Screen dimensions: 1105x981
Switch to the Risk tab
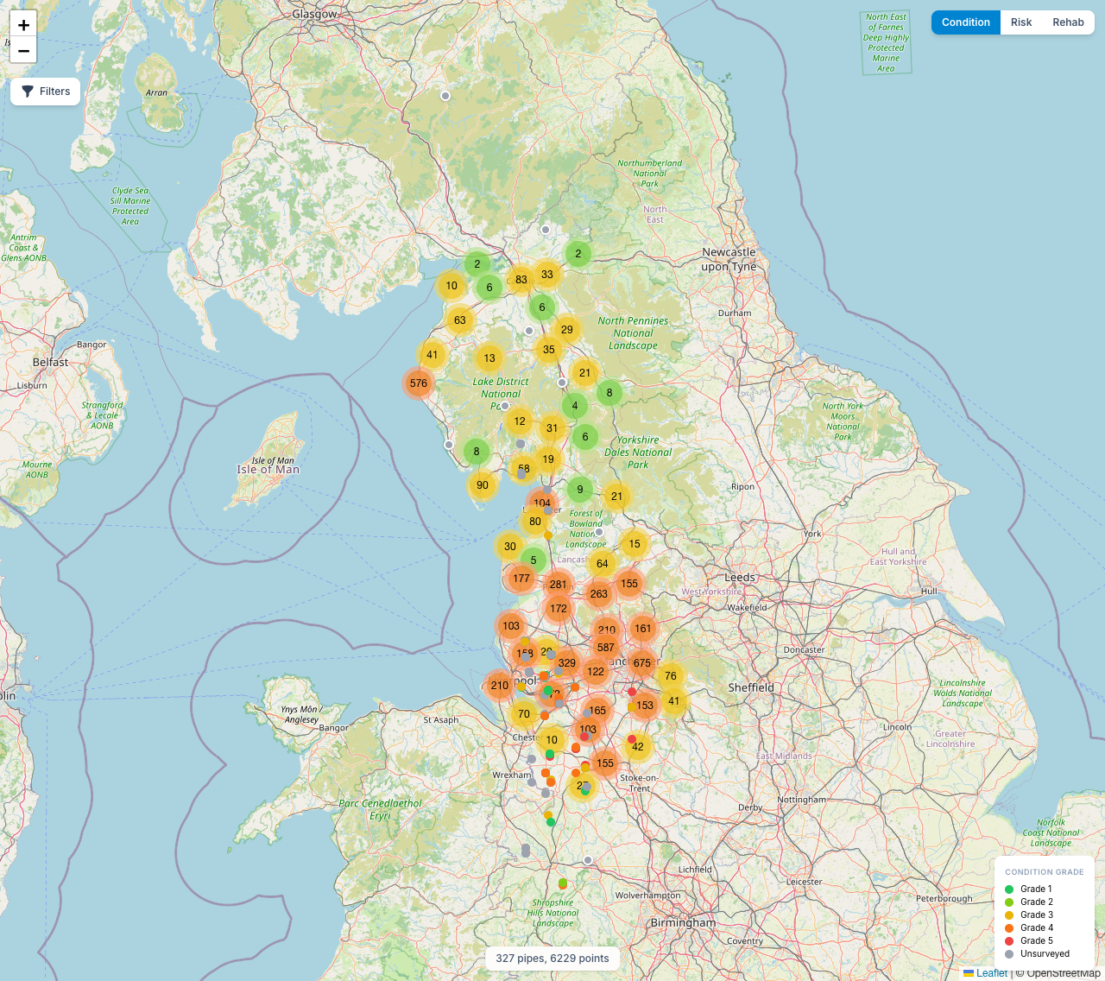pyautogui.click(x=1021, y=22)
